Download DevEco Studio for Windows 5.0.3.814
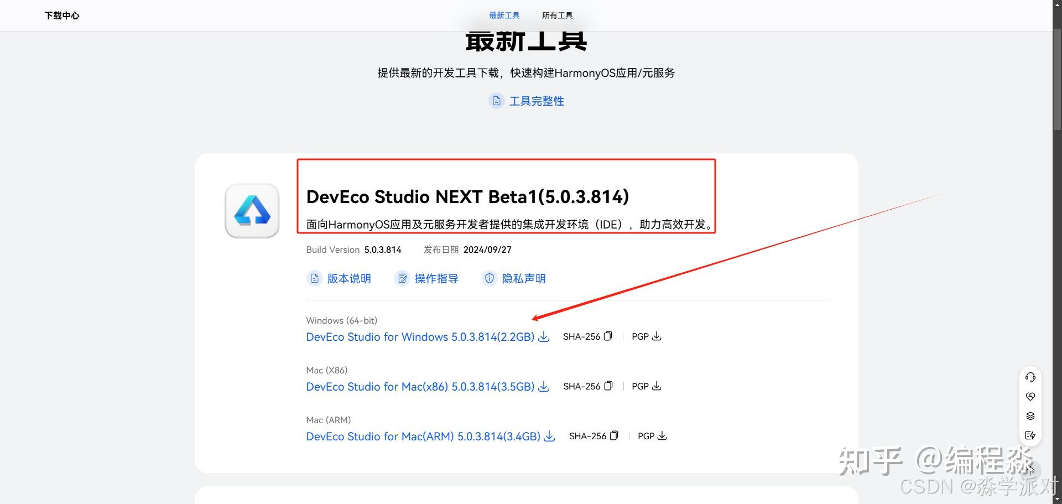 420,336
